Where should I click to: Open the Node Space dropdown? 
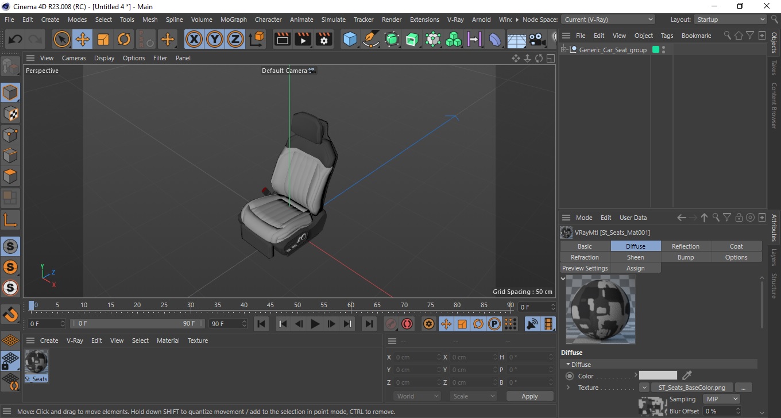(x=608, y=20)
